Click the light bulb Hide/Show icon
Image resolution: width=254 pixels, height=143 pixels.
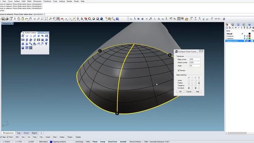78,19
